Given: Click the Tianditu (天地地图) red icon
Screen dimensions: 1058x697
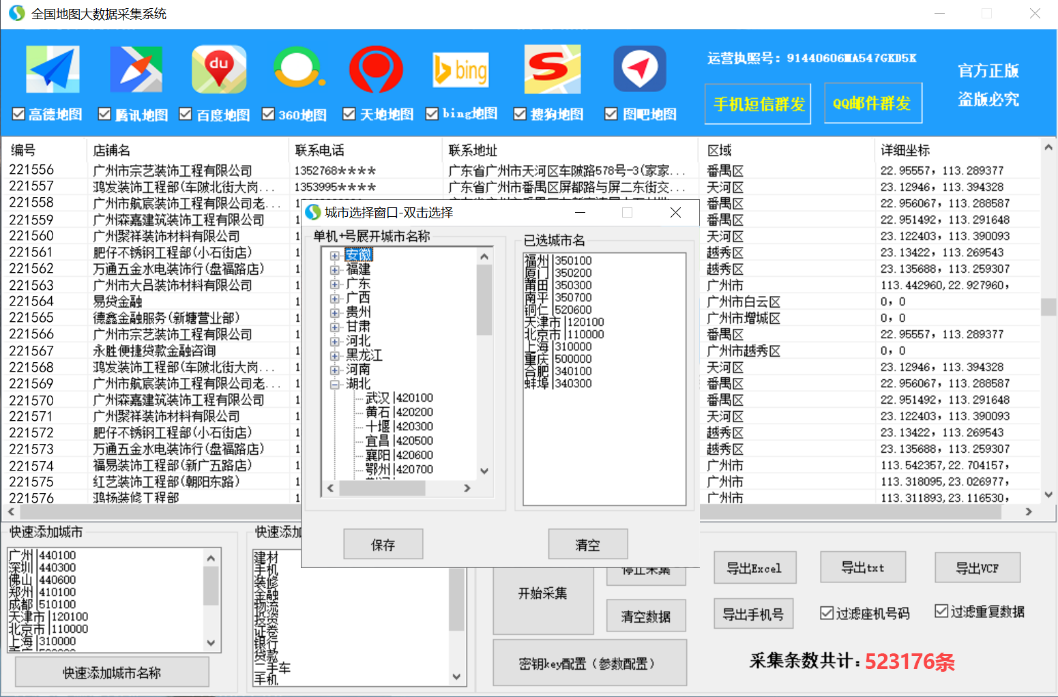Looking at the screenshot, I should 376,69.
